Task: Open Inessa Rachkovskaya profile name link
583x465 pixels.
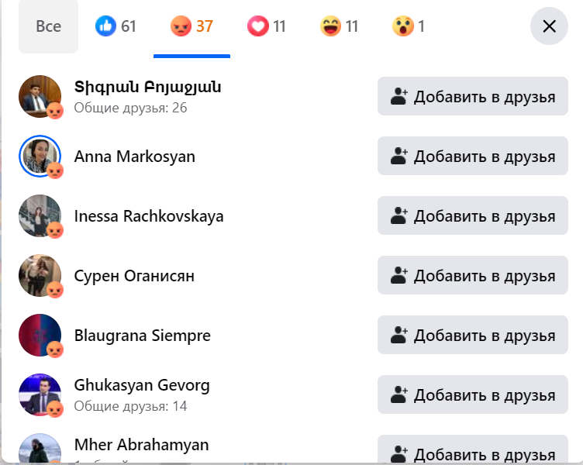Action: tap(149, 216)
